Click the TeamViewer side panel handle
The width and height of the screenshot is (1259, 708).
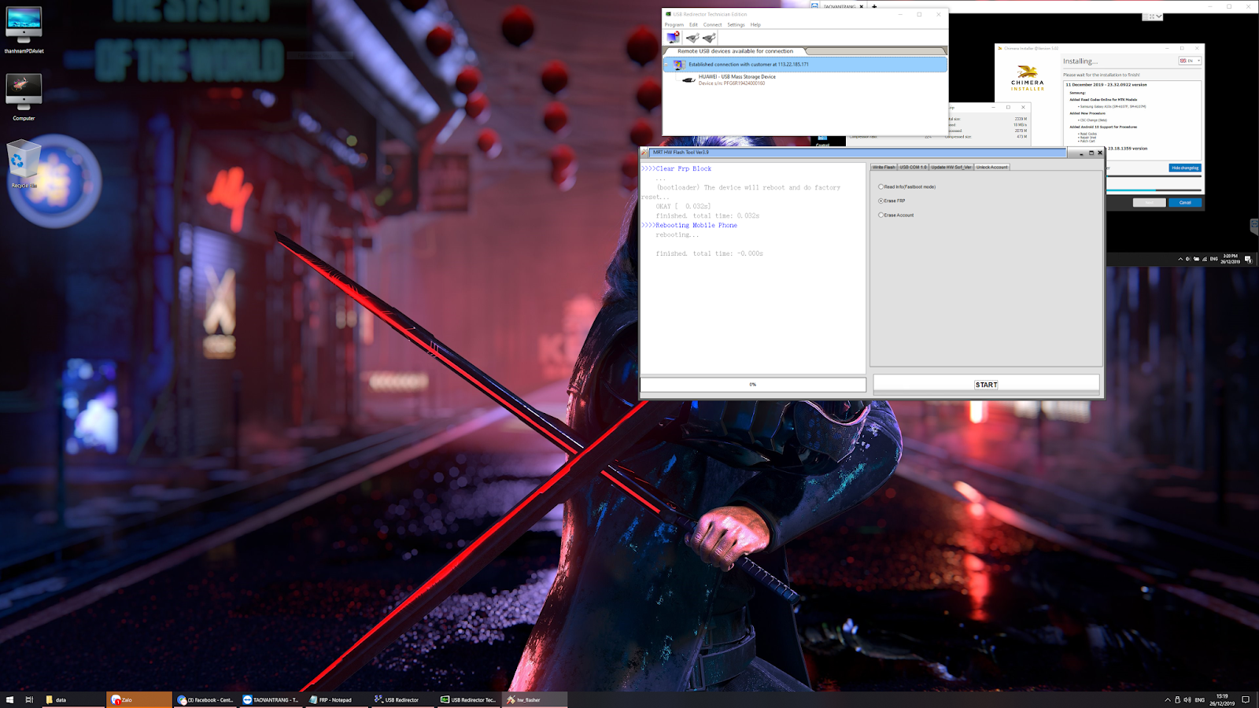[1254, 227]
